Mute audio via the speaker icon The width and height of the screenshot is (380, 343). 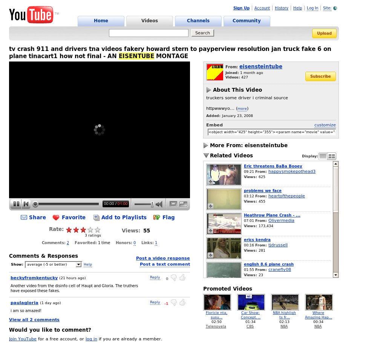159,204
